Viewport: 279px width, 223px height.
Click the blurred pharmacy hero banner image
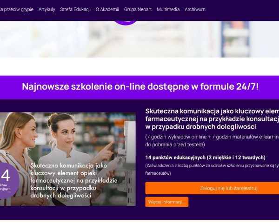pyautogui.click(x=139, y=39)
